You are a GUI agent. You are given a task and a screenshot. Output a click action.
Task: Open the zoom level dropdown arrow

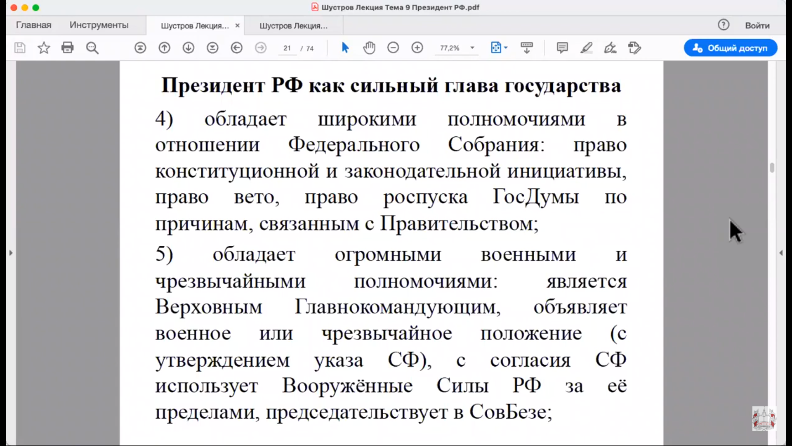coord(472,48)
